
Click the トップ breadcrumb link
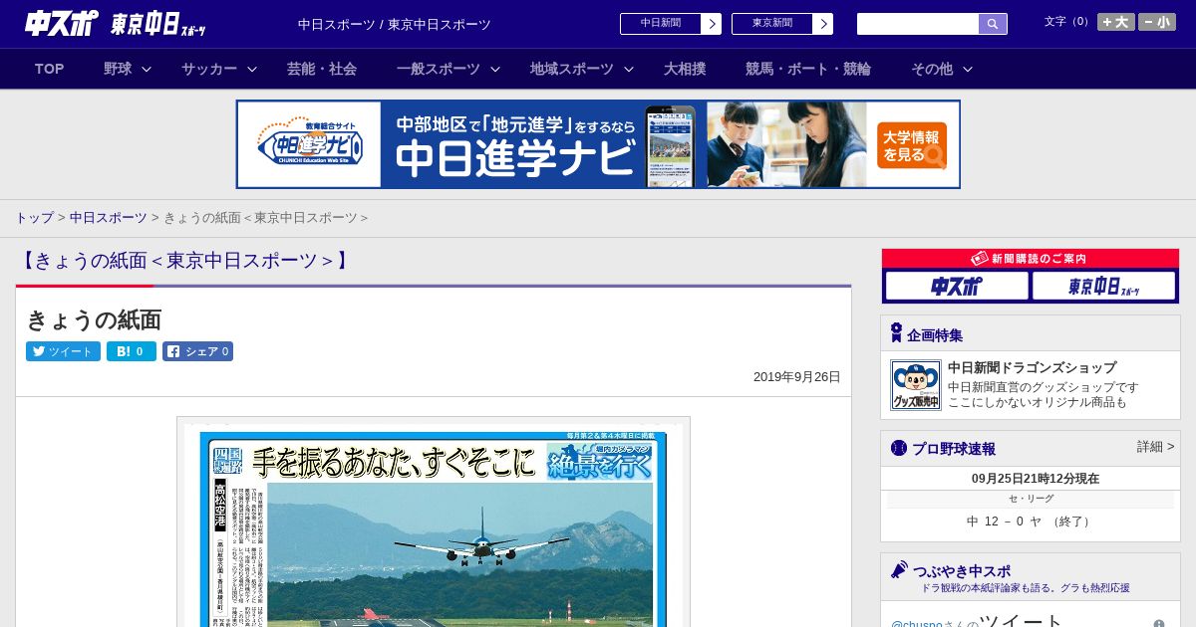34,217
